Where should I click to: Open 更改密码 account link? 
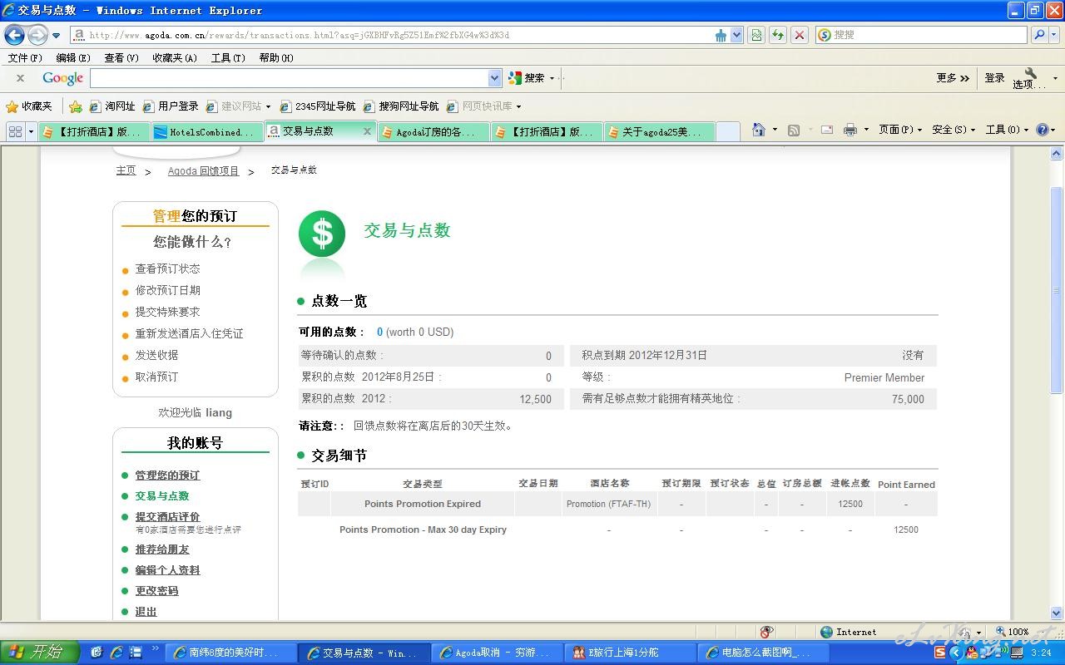click(156, 591)
